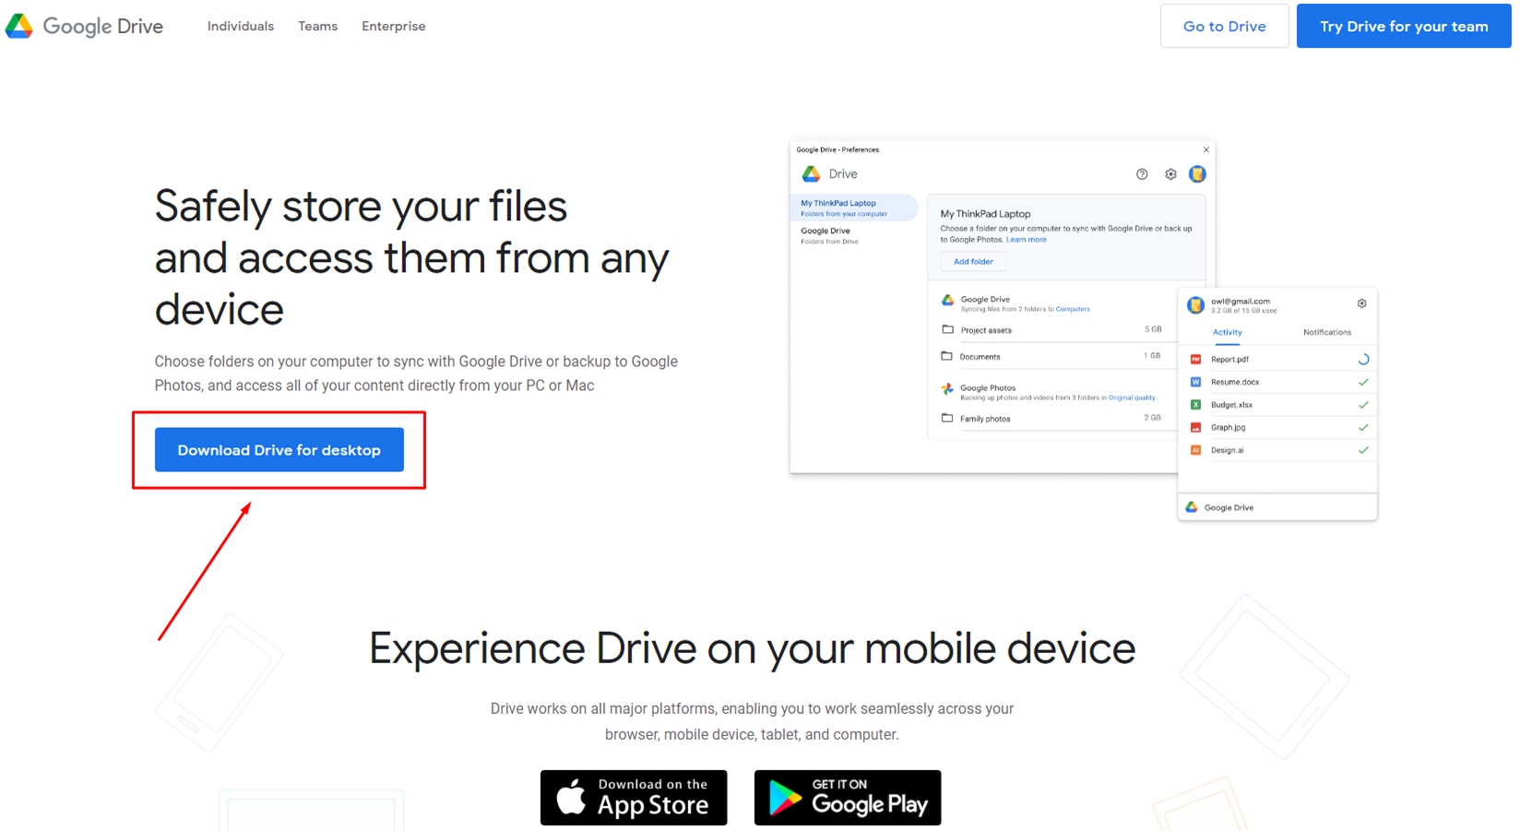Click the gear icon beside owl@gmail.com
The height and width of the screenshot is (831, 1520).
click(1361, 303)
